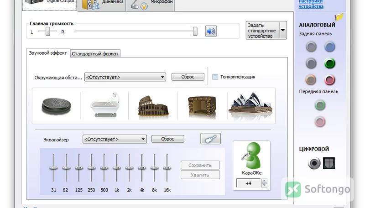Decrease the KaraOKe key with down arrow
Image resolution: width=365 pixels, height=208 pixels.
[x=264, y=185]
